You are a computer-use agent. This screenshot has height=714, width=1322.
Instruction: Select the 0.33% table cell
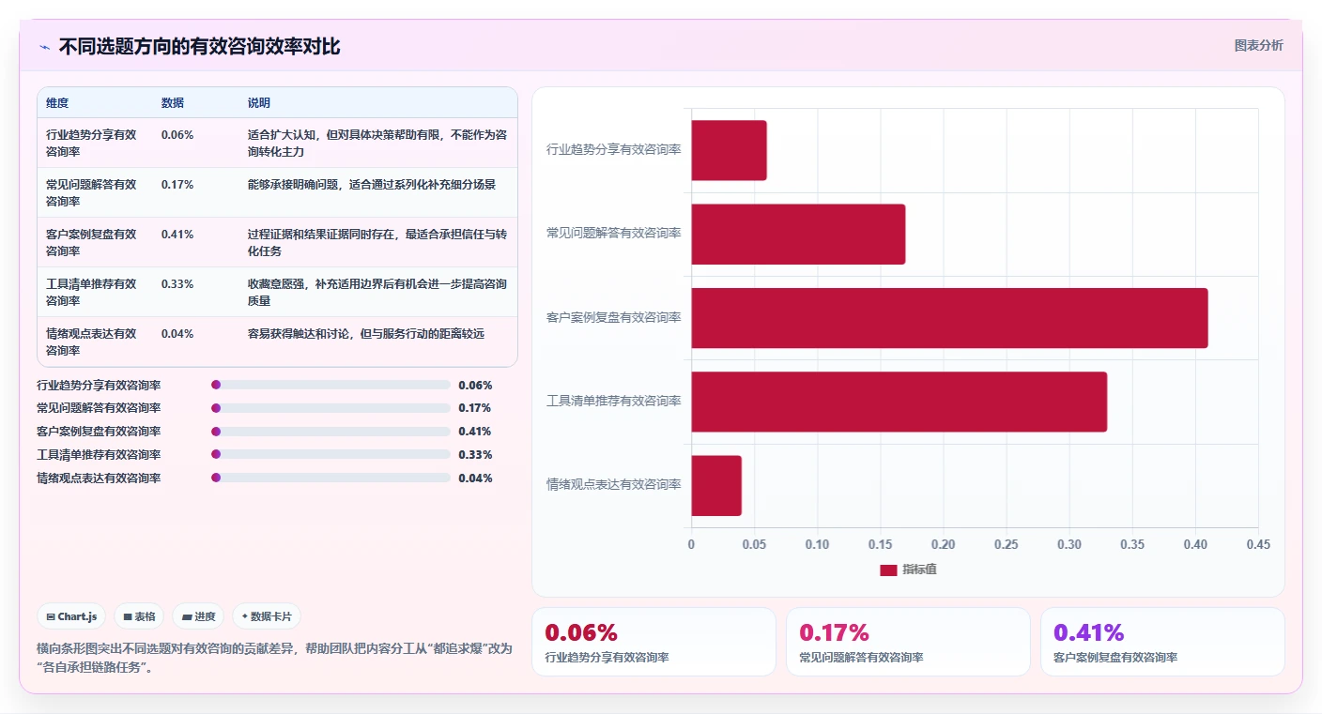click(x=177, y=283)
